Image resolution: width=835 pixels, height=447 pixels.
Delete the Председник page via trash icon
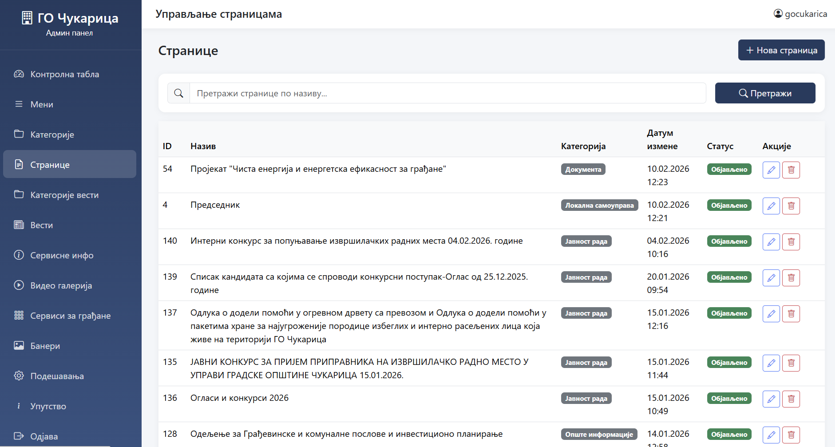click(791, 206)
